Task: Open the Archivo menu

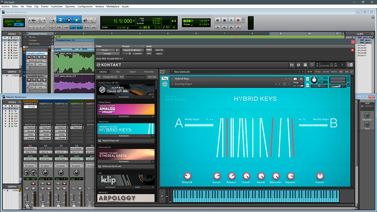Action: (5, 6)
